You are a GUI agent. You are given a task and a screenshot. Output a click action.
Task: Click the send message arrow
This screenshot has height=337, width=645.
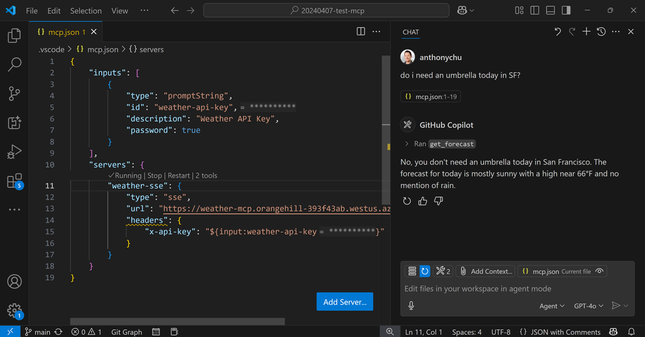[x=616, y=306]
